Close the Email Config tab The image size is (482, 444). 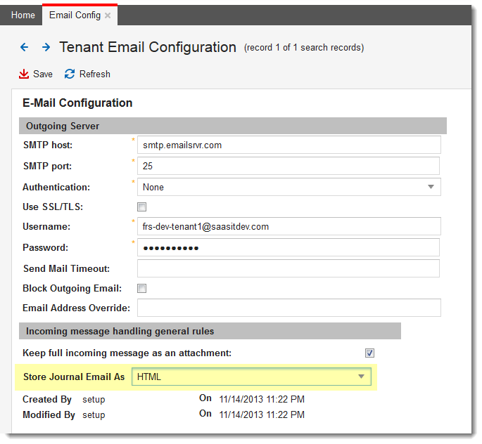pos(108,15)
